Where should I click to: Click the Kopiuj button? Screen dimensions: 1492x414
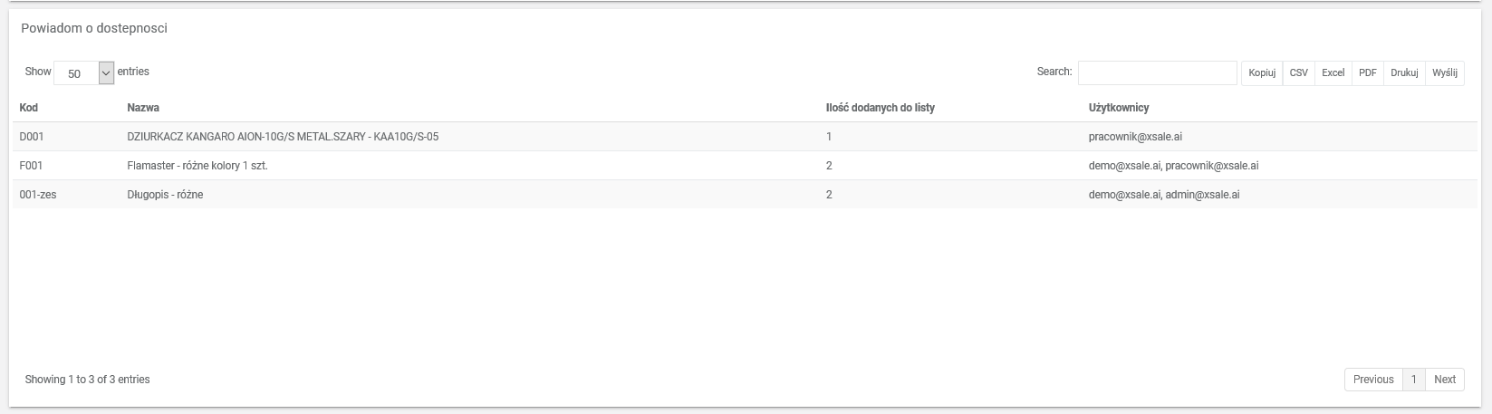click(x=1261, y=73)
